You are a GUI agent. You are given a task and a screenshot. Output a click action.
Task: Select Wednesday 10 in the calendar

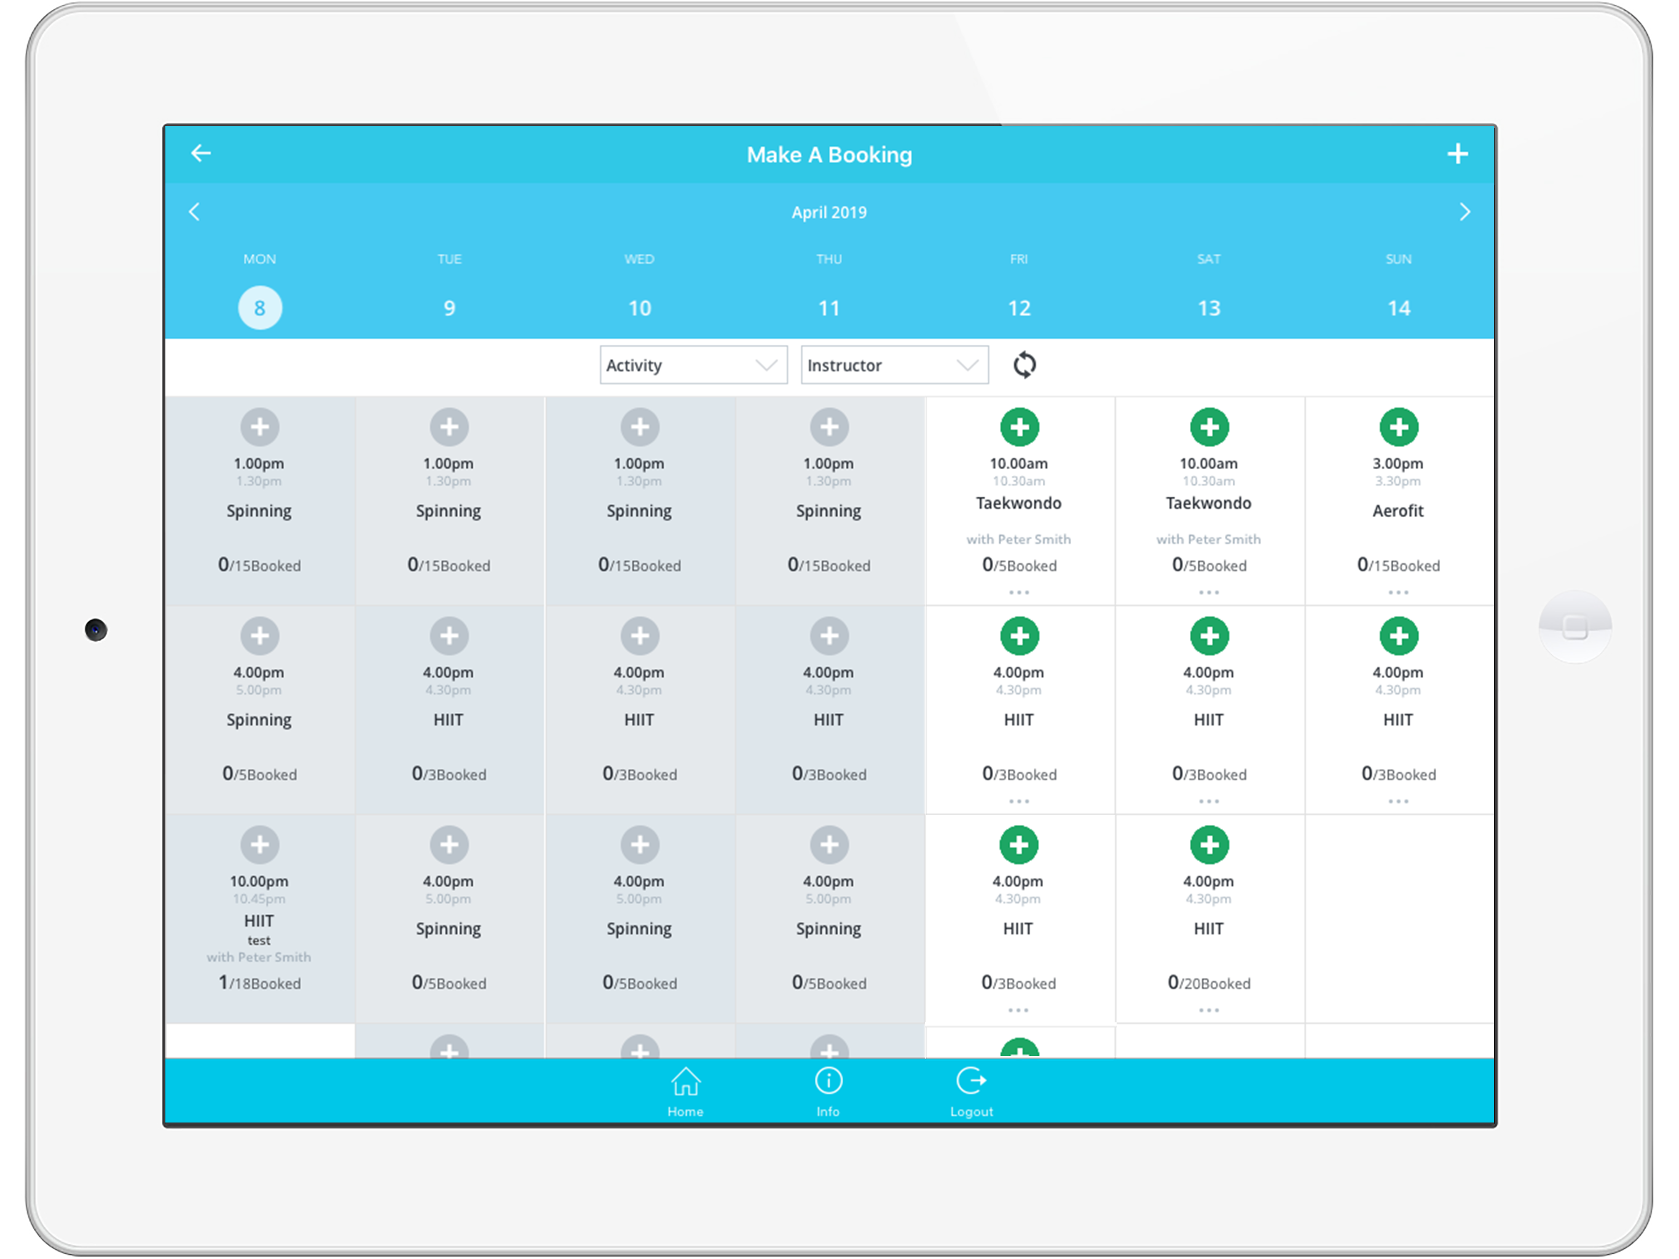(x=639, y=307)
